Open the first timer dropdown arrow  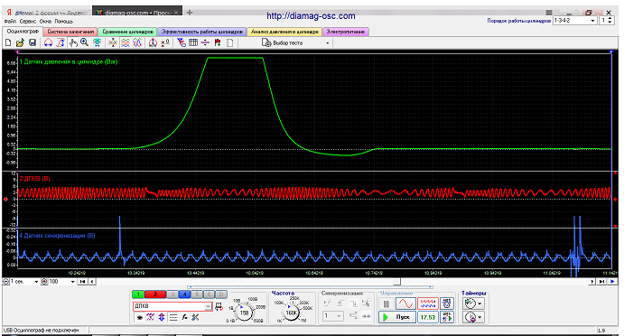click(480, 303)
